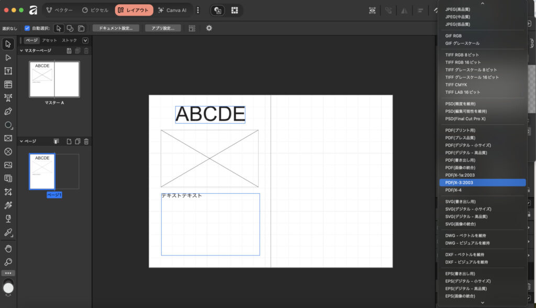Open the gear settings icon in context bar
Viewport: 536px width, 308px height.
tap(209, 28)
